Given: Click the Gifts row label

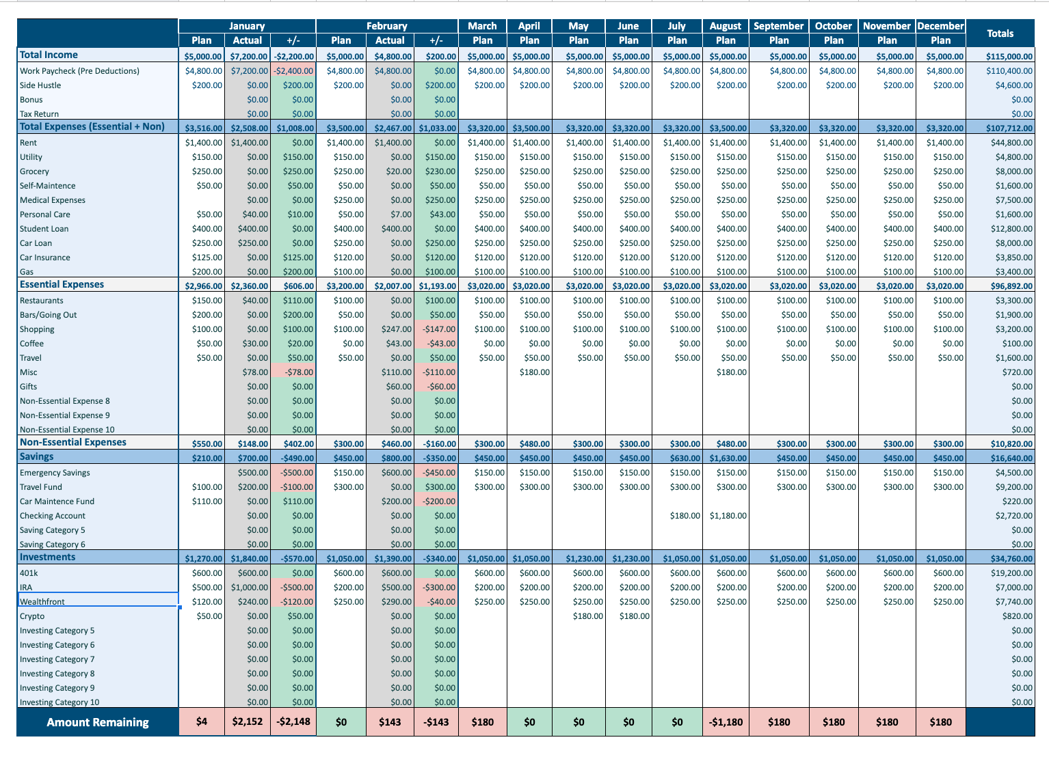Looking at the screenshot, I should pyautogui.click(x=29, y=387).
